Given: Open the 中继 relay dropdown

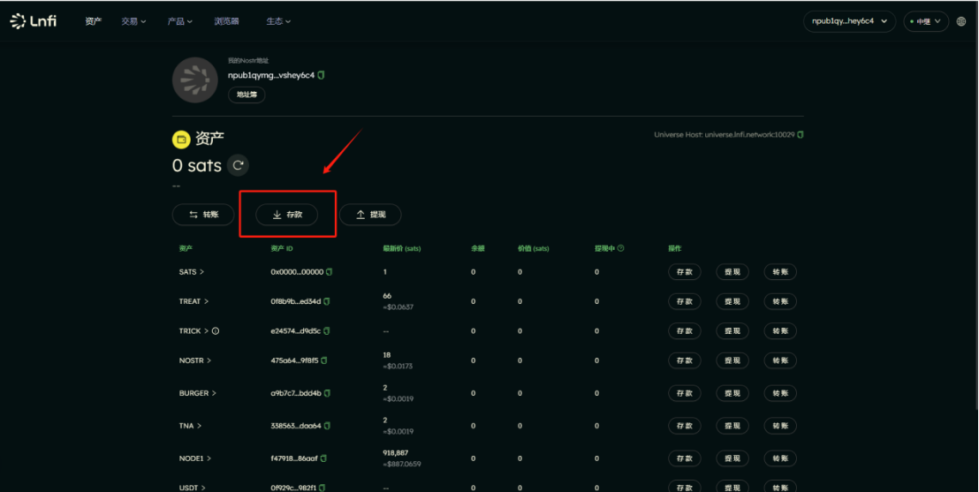Looking at the screenshot, I should [926, 21].
